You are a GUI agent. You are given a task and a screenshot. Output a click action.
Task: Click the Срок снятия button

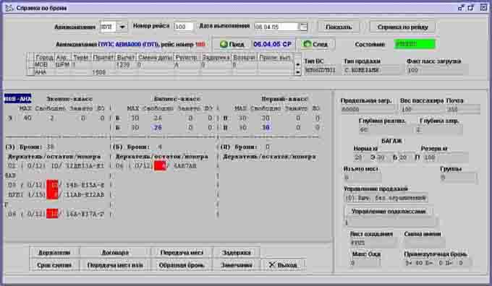(54, 265)
